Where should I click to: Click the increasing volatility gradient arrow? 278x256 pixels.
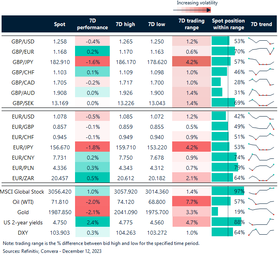tap(192, 10)
